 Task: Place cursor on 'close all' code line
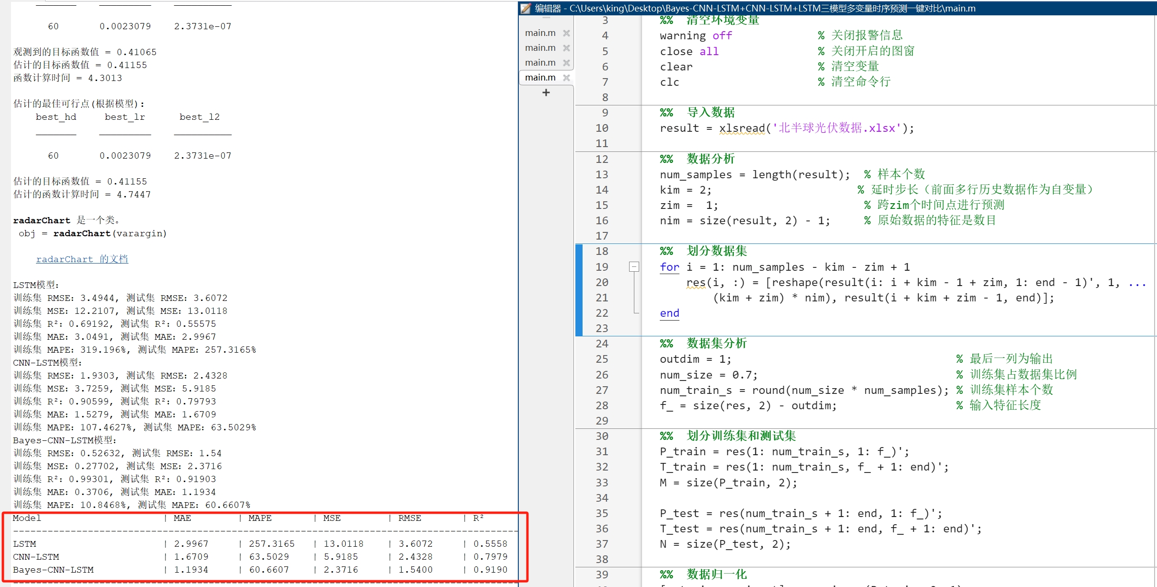(x=689, y=51)
